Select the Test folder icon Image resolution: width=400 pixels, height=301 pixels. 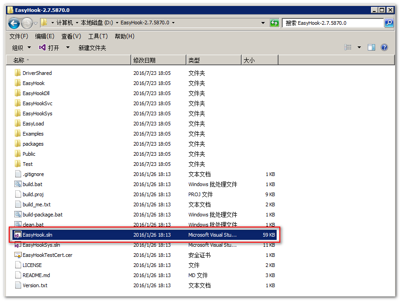pos(17,164)
